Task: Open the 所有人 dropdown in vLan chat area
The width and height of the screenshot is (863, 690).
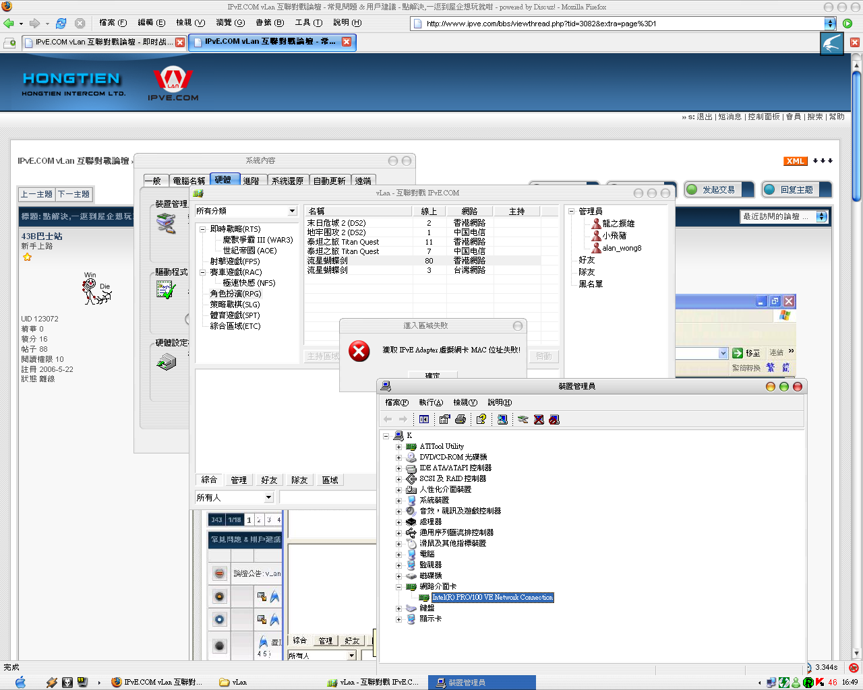Action: pos(268,497)
